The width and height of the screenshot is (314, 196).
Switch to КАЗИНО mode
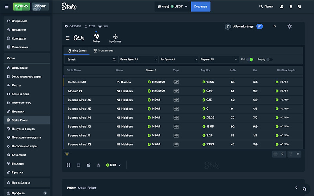pos(22,6)
